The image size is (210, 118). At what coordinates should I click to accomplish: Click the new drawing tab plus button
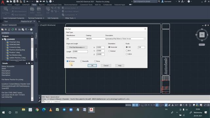coord(39,21)
